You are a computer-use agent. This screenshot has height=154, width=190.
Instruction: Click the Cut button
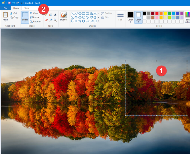tap(13, 13)
